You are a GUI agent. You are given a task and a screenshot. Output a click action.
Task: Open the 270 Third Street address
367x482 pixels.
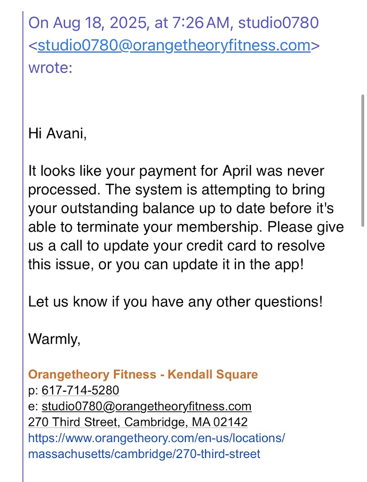pyautogui.click(x=138, y=422)
